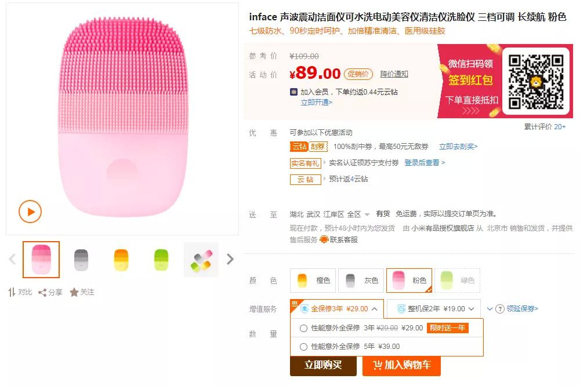Collapse the 全保修3年 ¥29.00 dropdown
The height and width of the screenshot is (386, 580).
375,309
